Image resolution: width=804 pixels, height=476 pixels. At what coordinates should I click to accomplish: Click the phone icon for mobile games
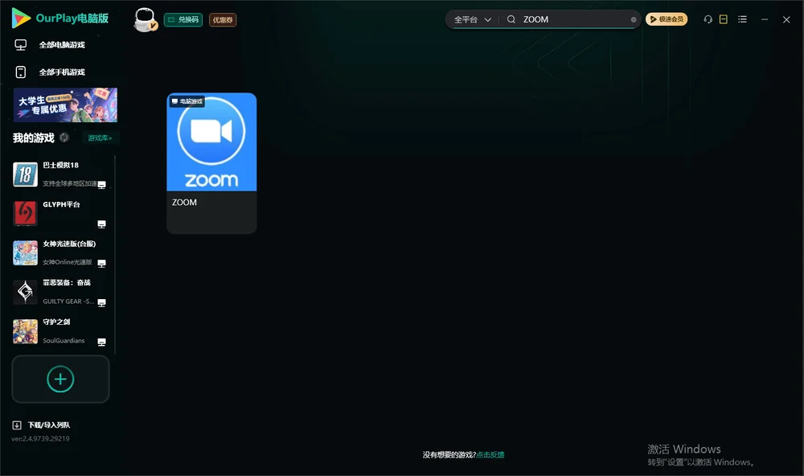[21, 72]
